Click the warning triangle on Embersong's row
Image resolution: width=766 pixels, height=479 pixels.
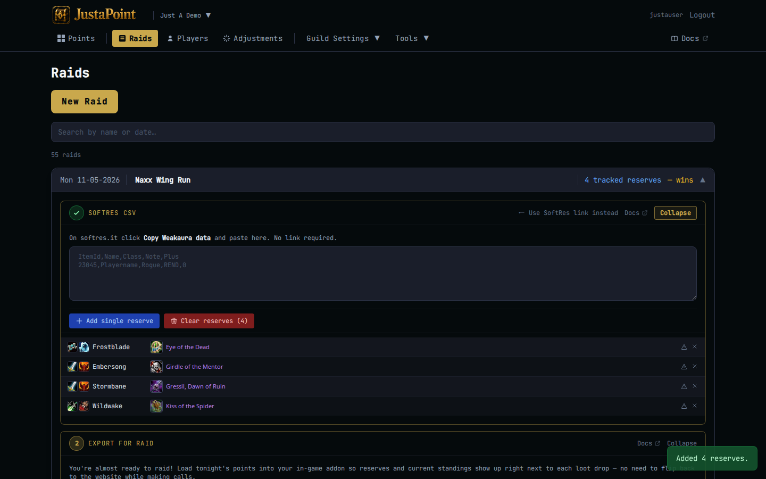(x=684, y=367)
